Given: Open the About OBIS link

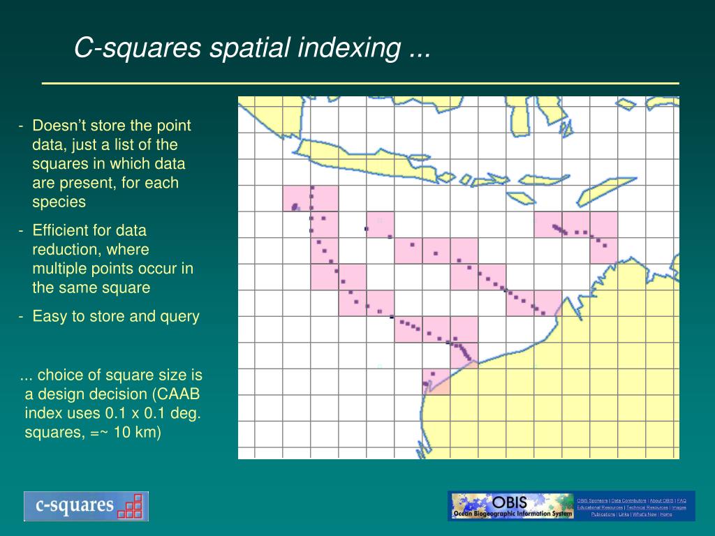Looking at the screenshot, I should (x=662, y=500).
